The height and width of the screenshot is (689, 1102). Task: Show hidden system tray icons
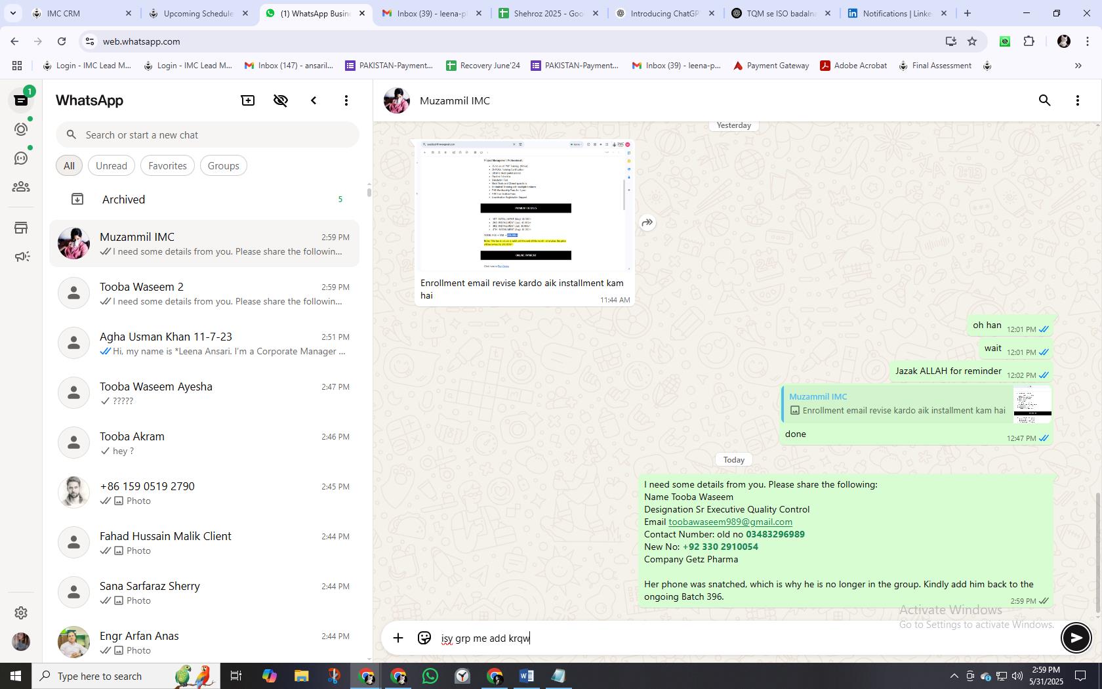(954, 676)
